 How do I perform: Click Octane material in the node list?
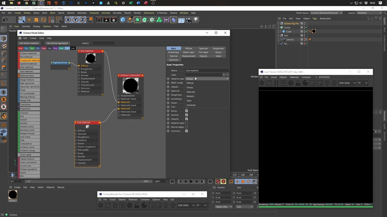click(29, 53)
